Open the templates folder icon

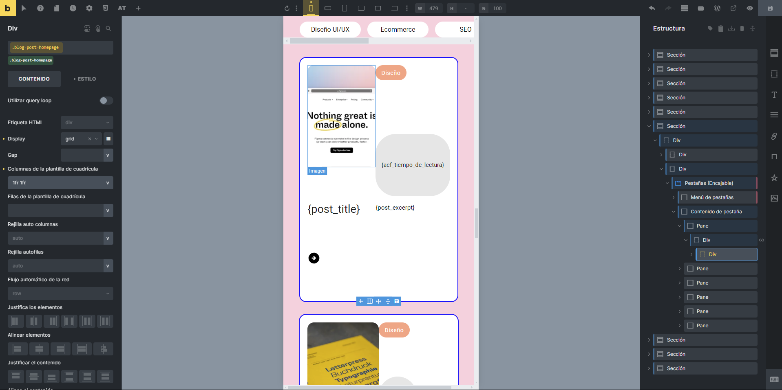701,8
